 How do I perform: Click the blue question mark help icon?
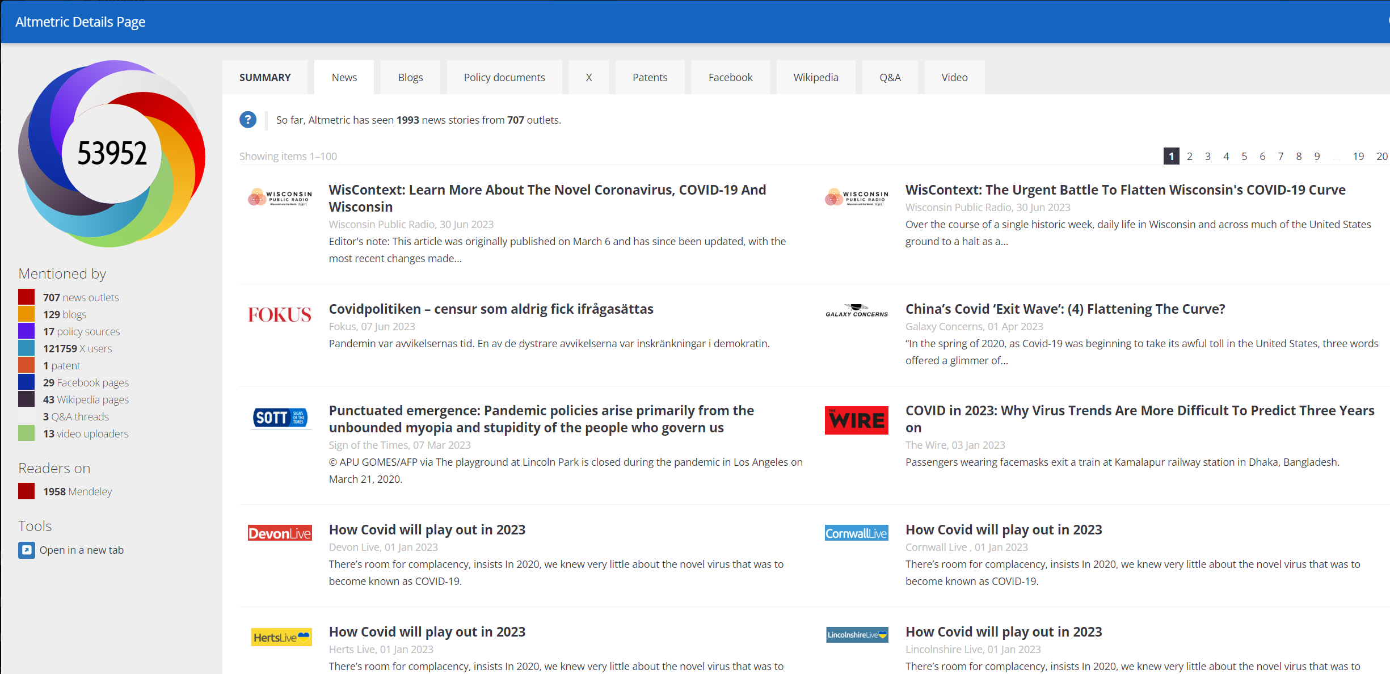coord(248,120)
